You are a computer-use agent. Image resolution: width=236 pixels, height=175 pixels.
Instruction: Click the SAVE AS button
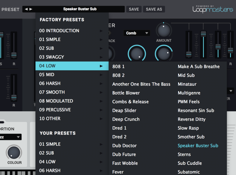pos(154,9)
